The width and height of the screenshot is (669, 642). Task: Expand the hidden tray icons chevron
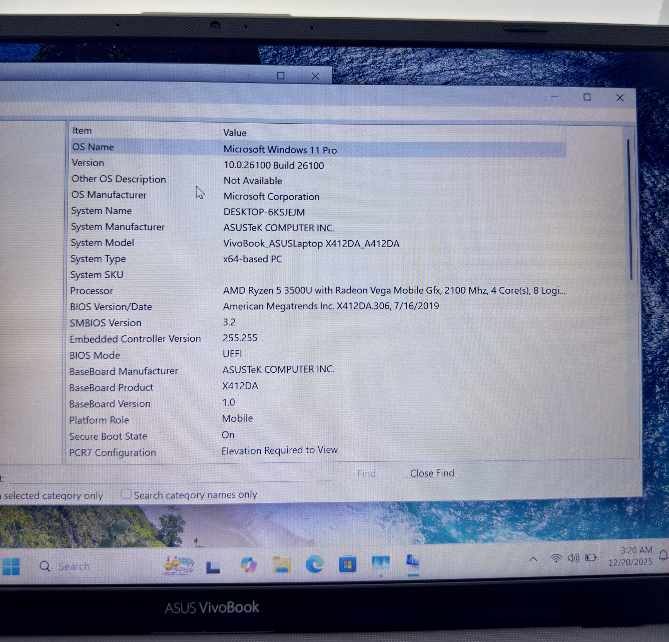click(x=533, y=559)
